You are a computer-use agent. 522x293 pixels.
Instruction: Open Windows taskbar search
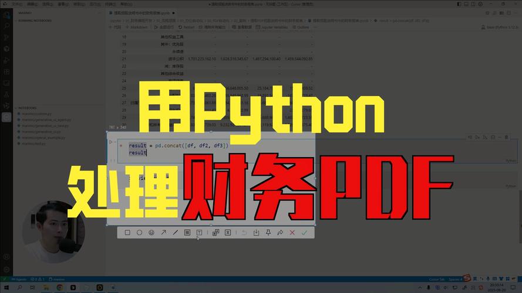tap(19, 287)
